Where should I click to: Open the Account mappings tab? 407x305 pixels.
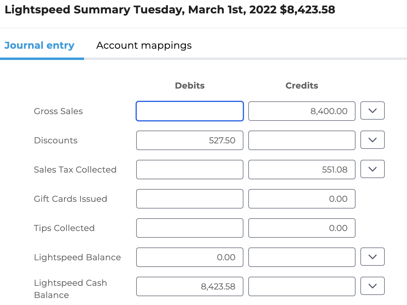pos(144,45)
